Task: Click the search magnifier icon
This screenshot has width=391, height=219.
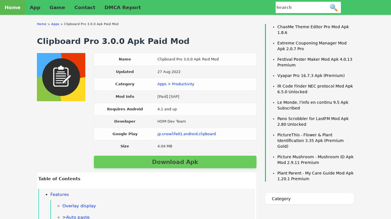Action: [x=333, y=7]
